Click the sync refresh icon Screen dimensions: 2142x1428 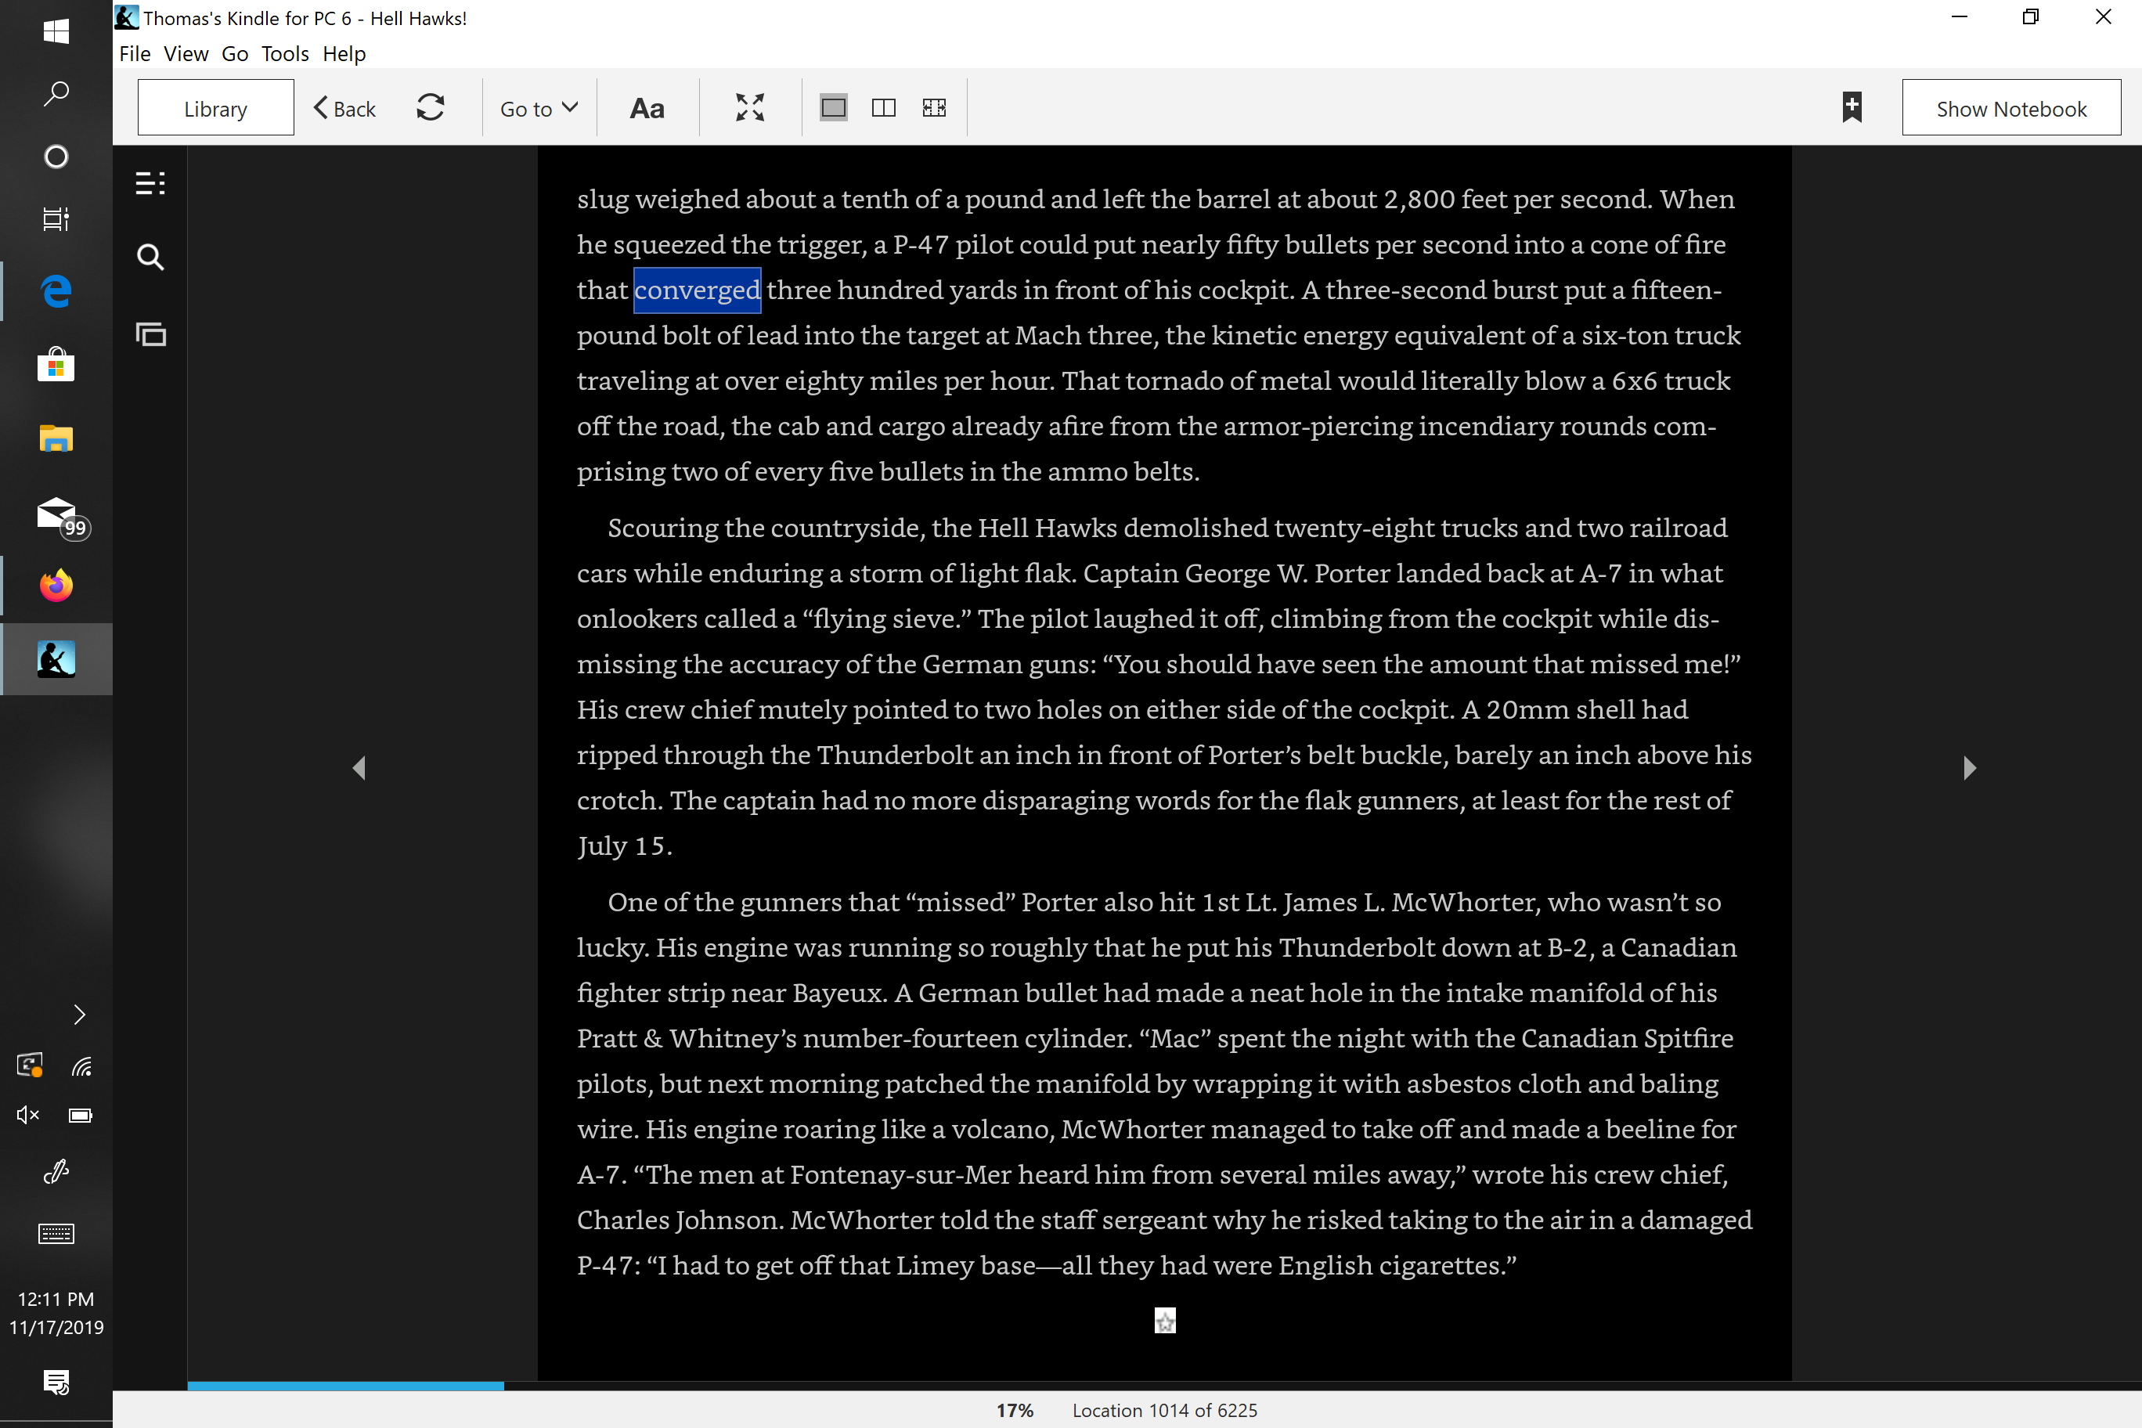430,107
